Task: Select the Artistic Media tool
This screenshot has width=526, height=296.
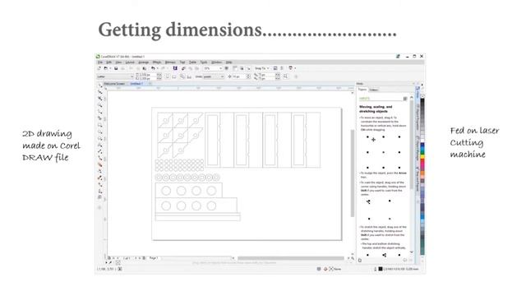Action: point(100,118)
